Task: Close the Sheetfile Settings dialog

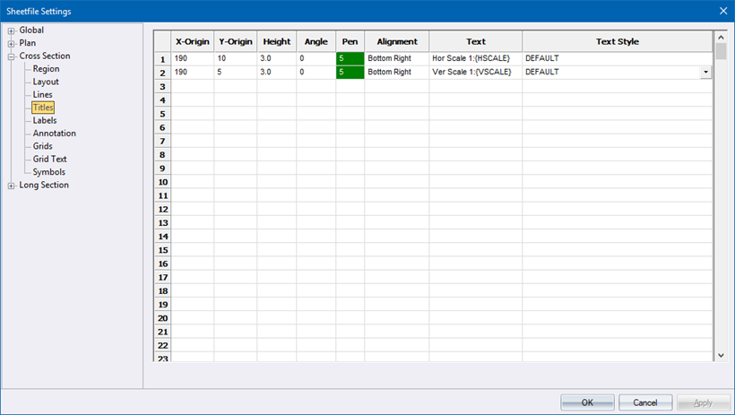Action: click(x=722, y=11)
